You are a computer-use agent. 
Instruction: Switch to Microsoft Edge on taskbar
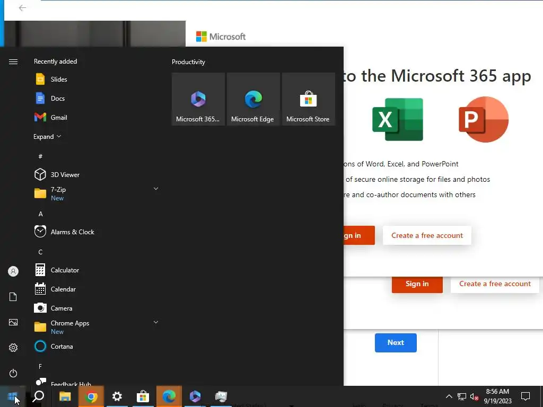point(169,396)
